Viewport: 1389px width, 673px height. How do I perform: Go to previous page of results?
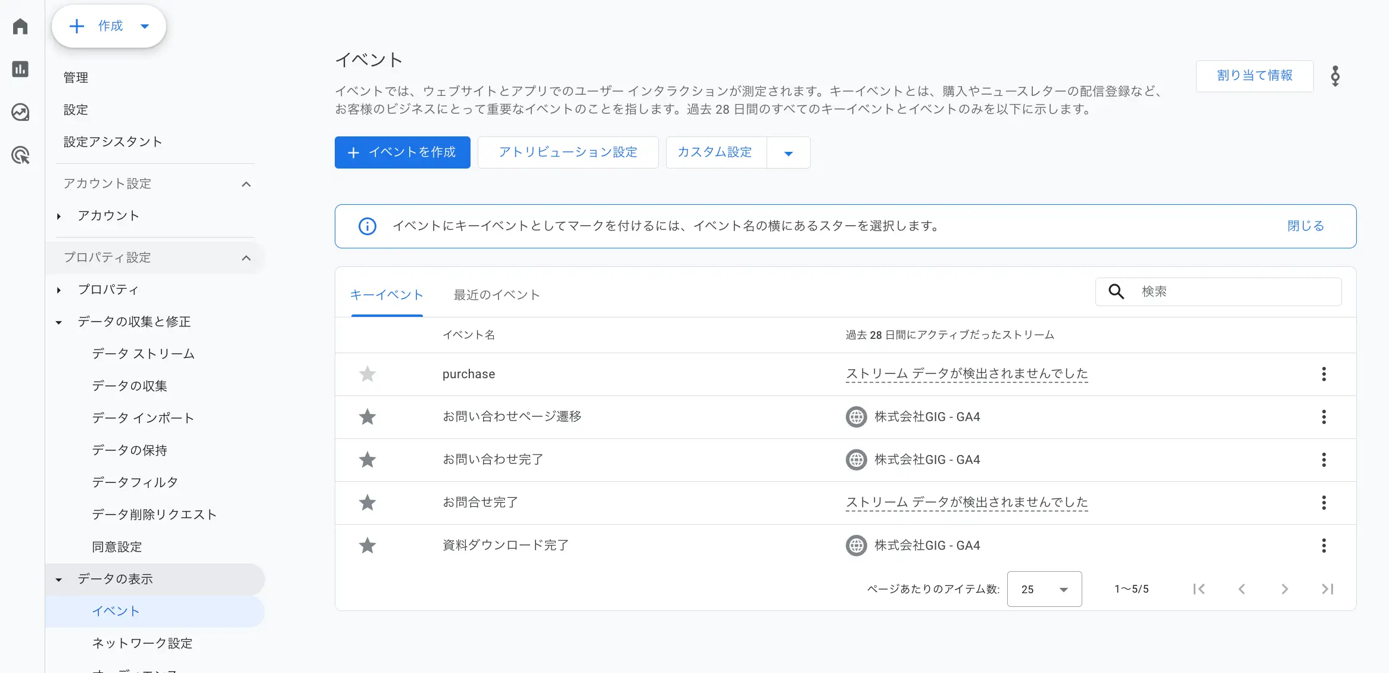click(1242, 589)
